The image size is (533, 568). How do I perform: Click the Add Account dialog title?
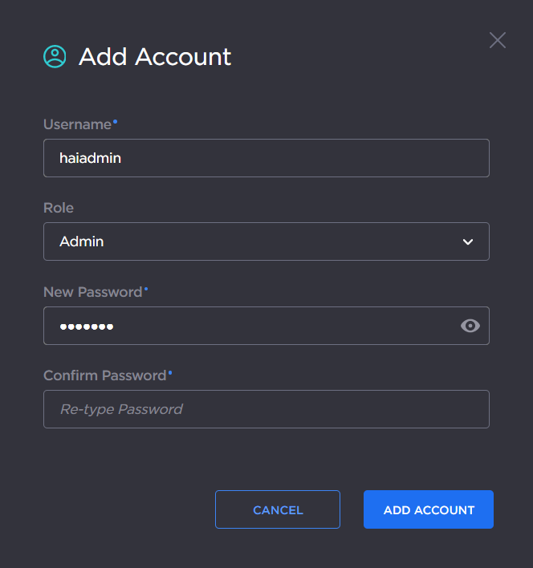click(x=155, y=57)
